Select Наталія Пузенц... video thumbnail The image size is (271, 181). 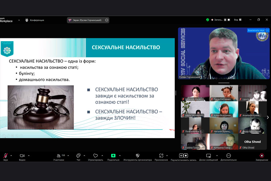224,125
